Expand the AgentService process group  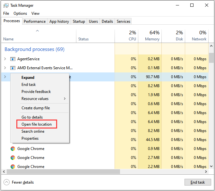(5, 59)
